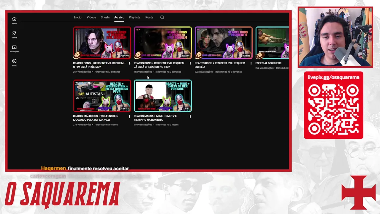Switch to the Playlists channel tab
380x214 pixels.
(x=134, y=17)
